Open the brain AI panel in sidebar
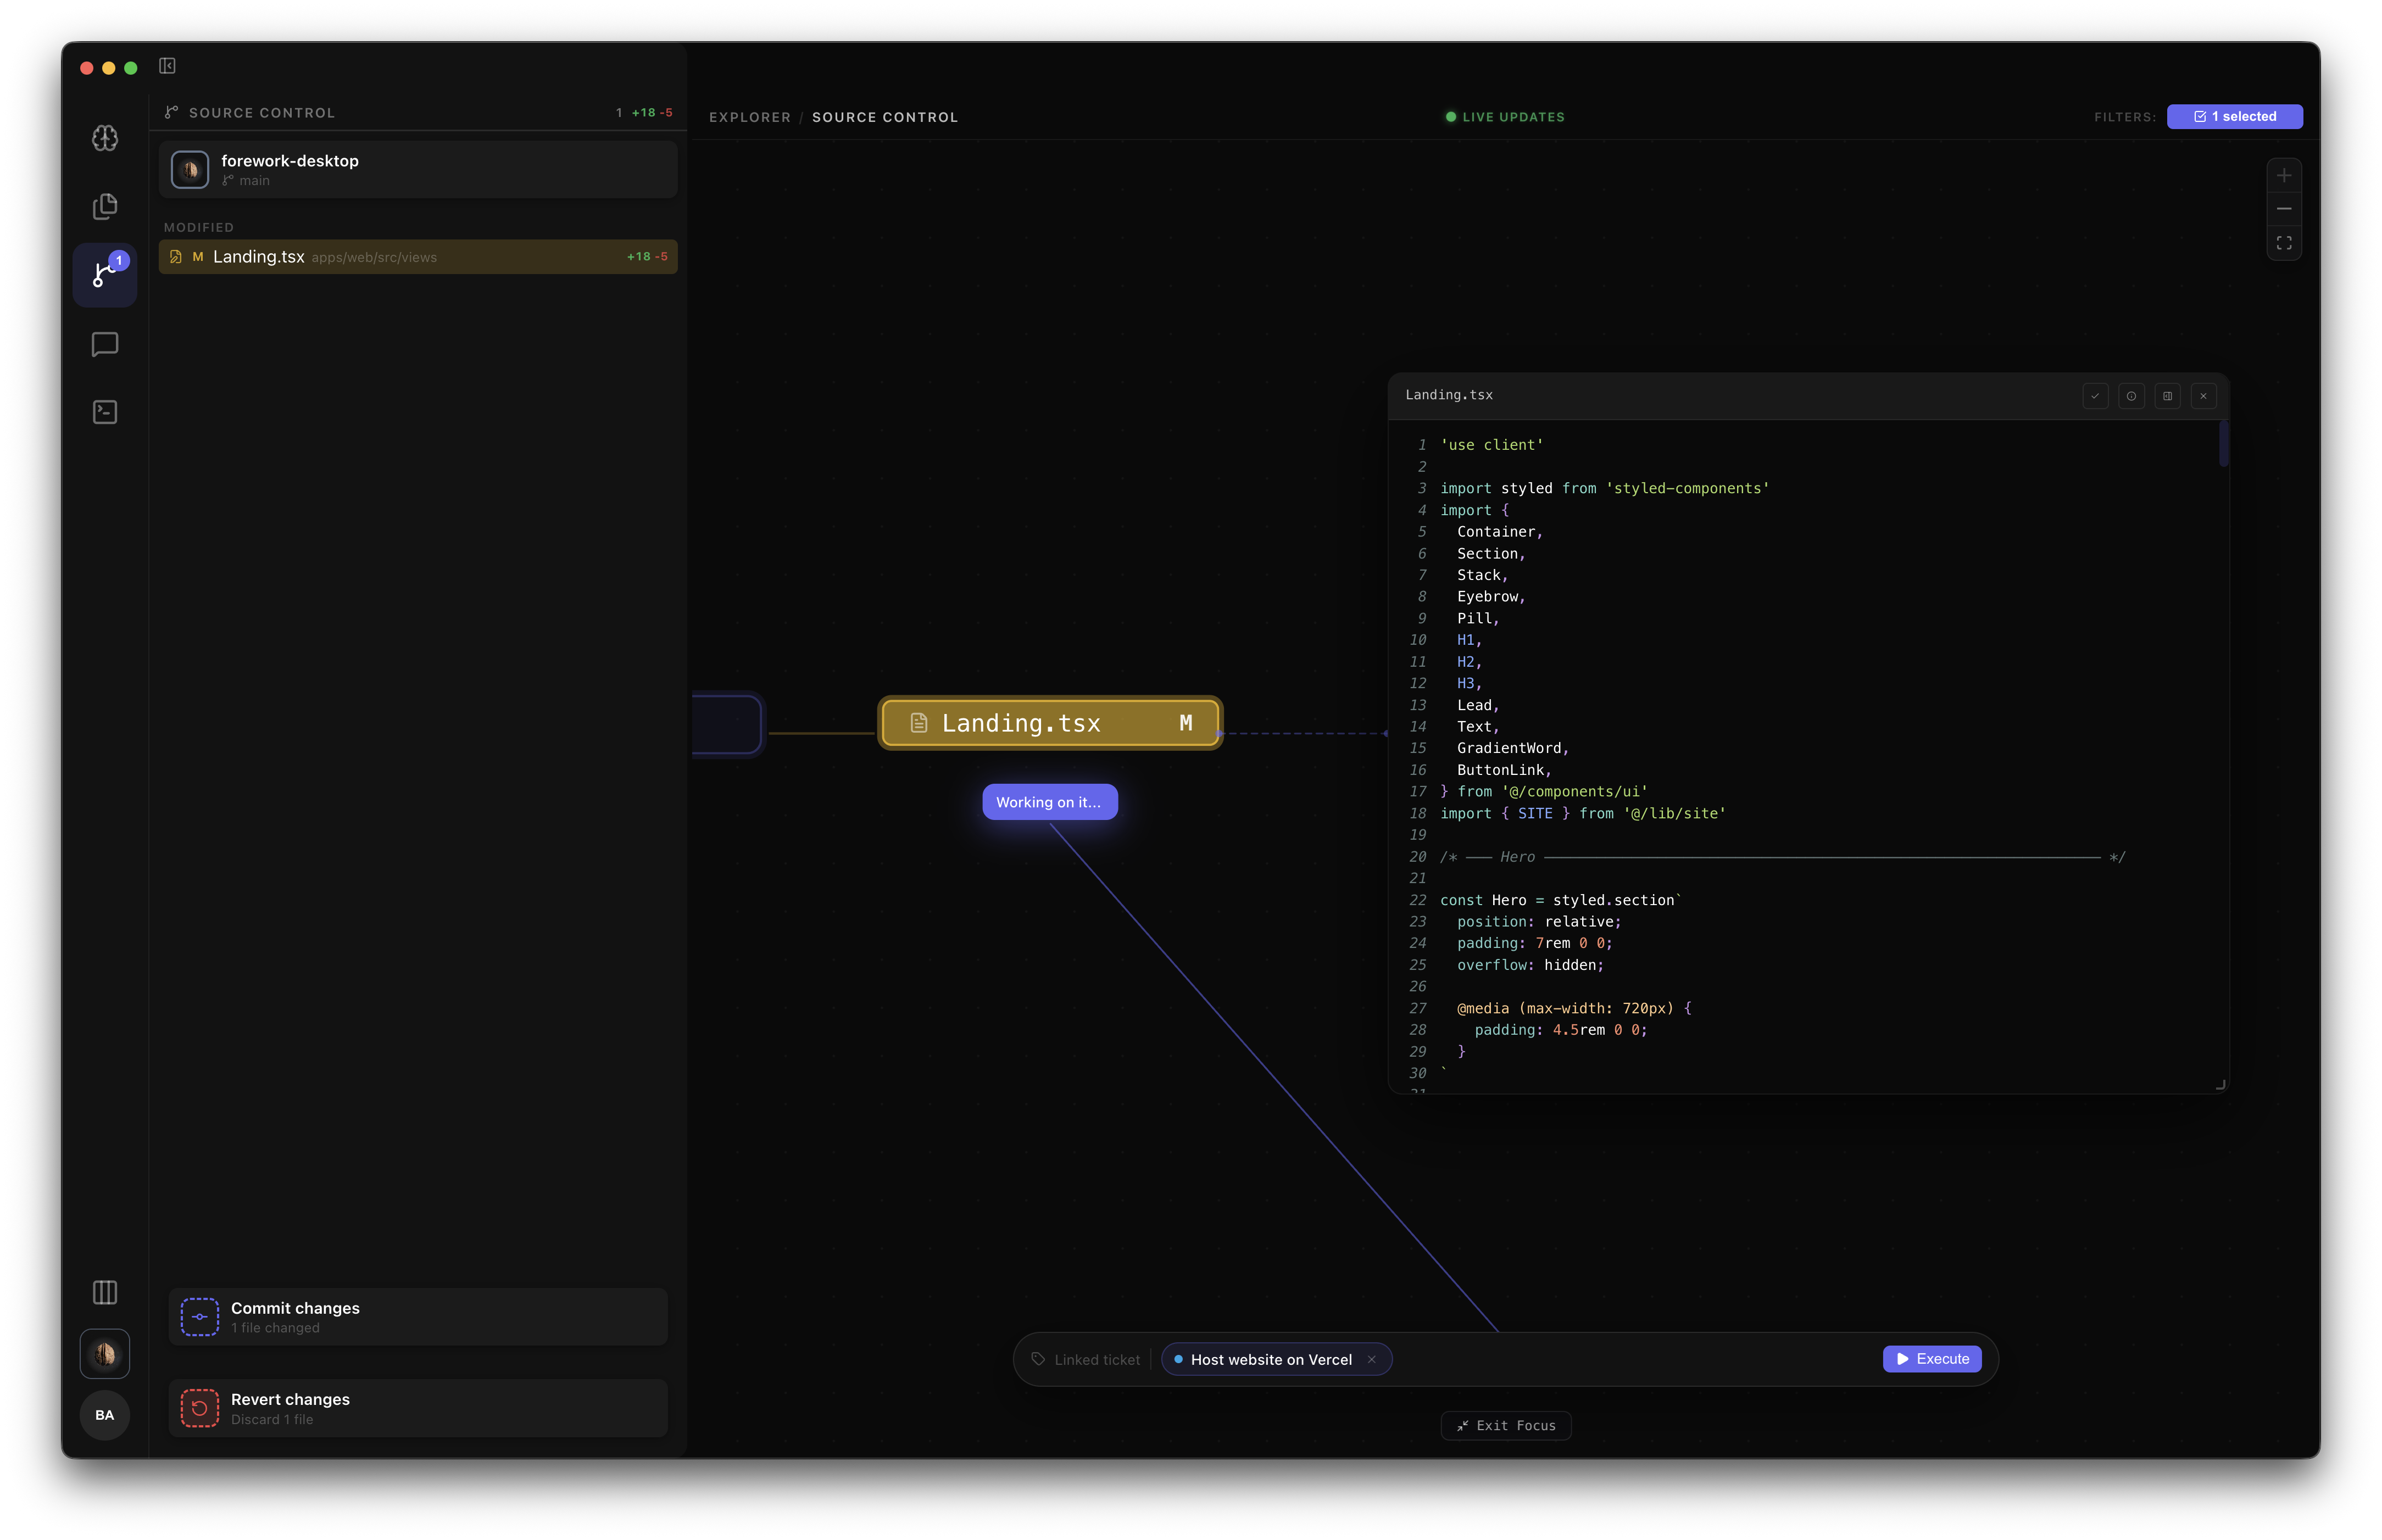This screenshot has width=2382, height=1540. 105,138
